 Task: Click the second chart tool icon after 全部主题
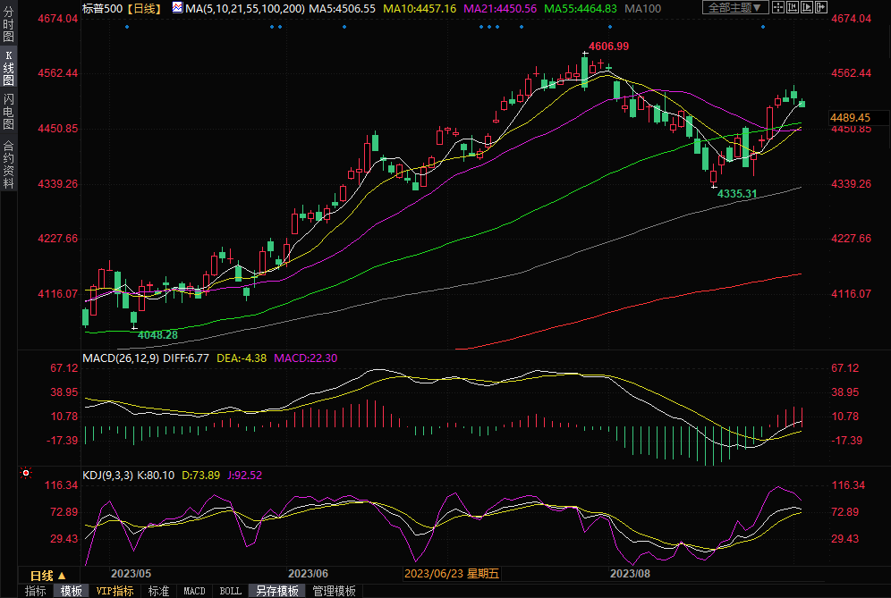(793, 8)
